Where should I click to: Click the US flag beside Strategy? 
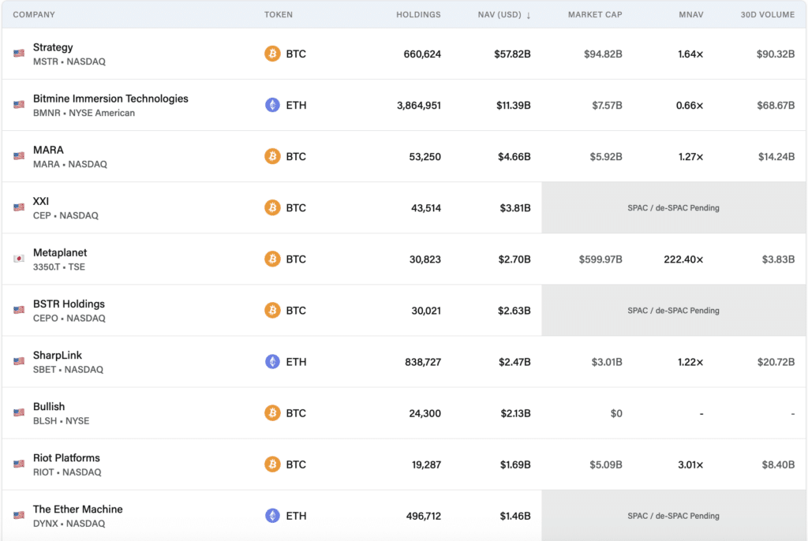[18, 54]
